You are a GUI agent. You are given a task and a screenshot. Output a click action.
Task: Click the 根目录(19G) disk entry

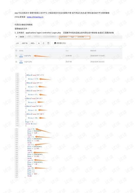(60, 43)
